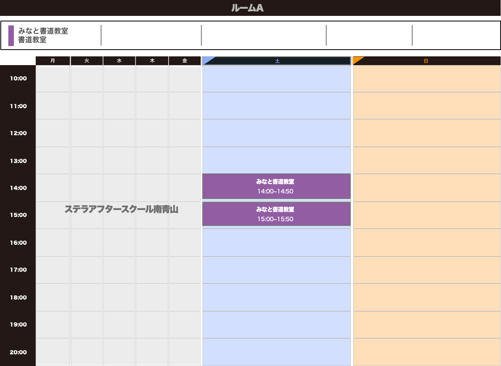
Task: Pick the Sunday 12:00 time slot
Action: pyautogui.click(x=426, y=133)
